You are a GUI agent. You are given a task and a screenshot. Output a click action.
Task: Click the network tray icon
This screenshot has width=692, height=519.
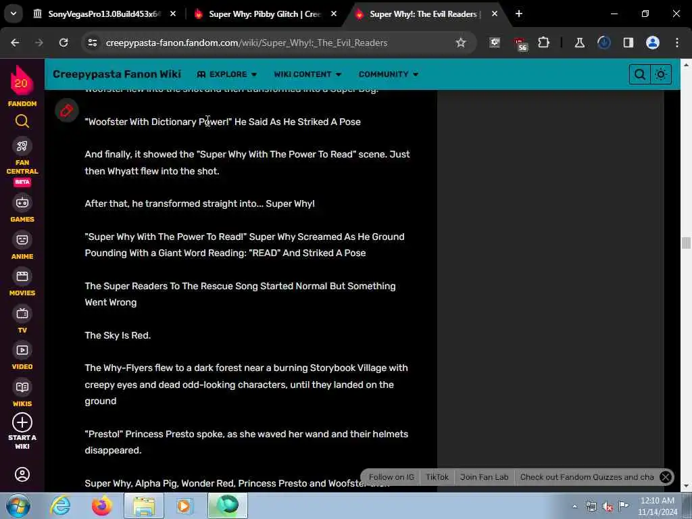pyautogui.click(x=591, y=507)
